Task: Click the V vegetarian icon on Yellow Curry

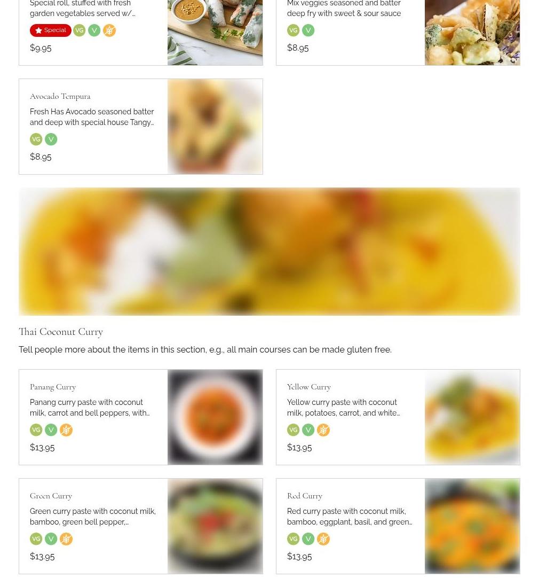Action: tap(308, 430)
